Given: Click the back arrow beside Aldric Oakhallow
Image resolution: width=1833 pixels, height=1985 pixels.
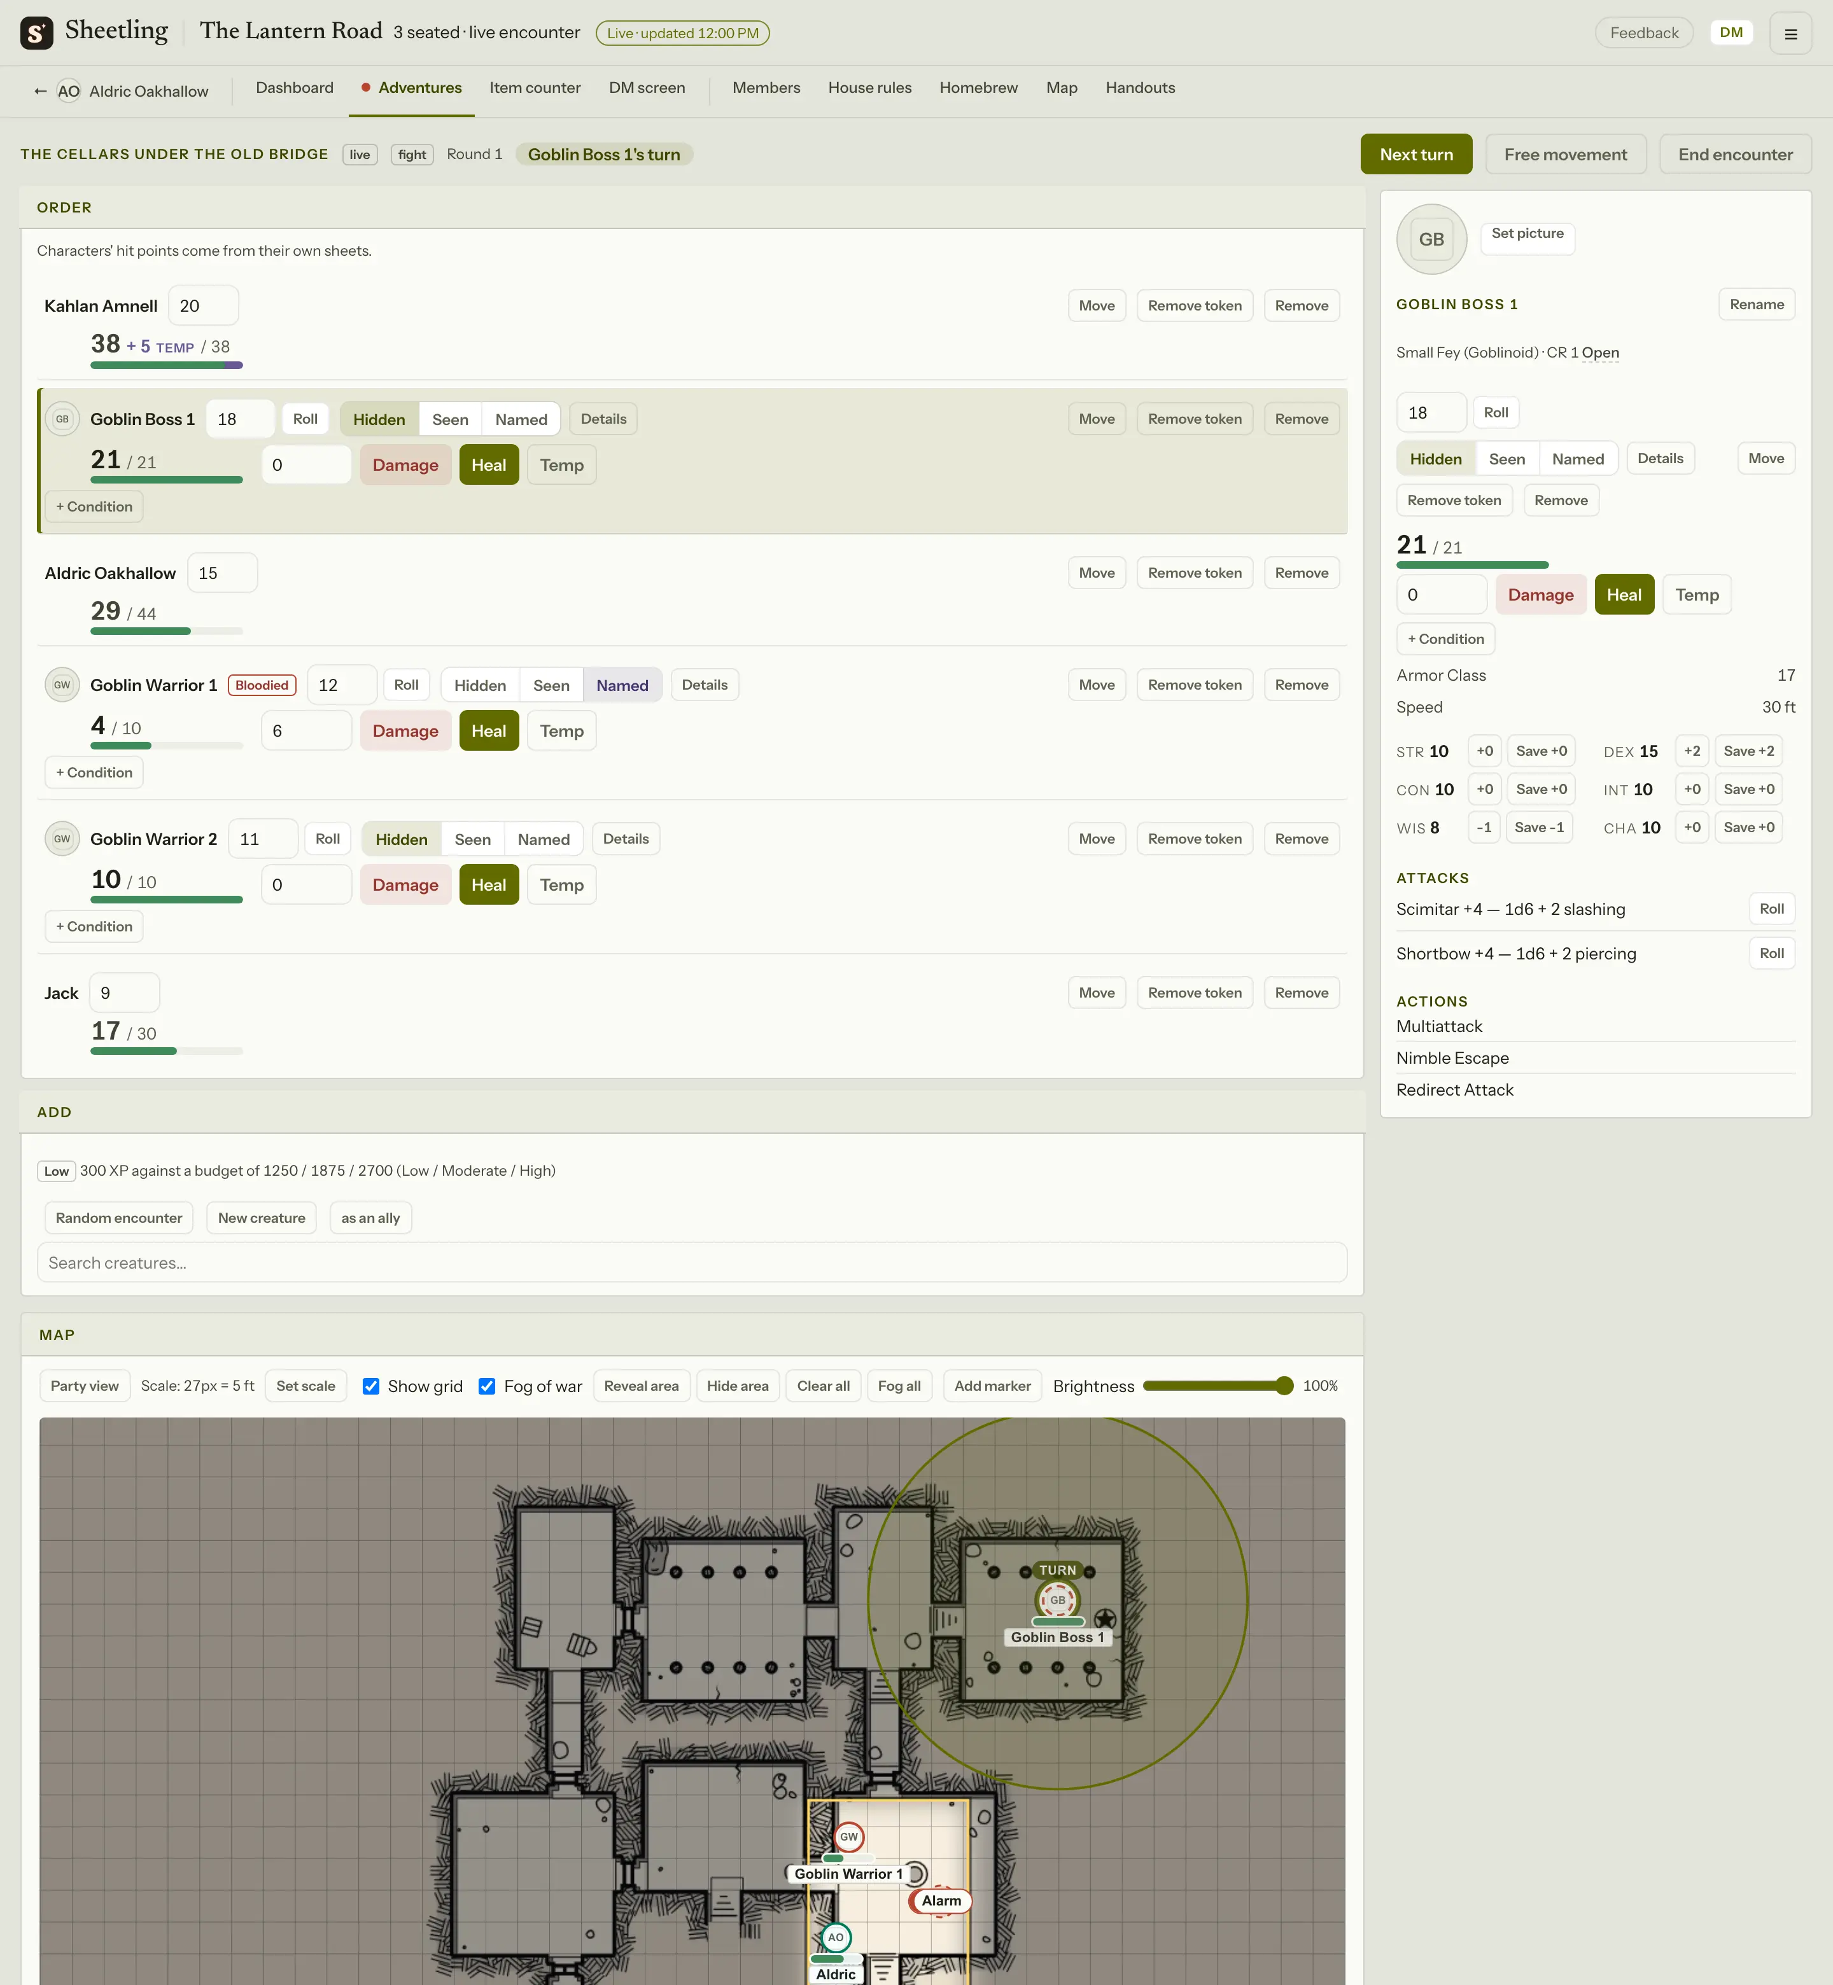Looking at the screenshot, I should [x=41, y=91].
